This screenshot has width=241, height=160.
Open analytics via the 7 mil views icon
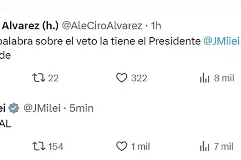point(205,146)
